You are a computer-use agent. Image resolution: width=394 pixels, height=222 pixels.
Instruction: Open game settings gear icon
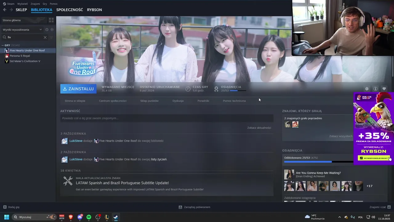[367, 89]
